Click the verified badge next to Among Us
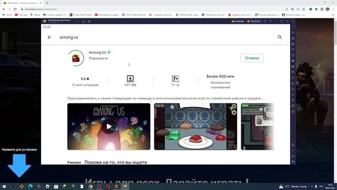 109,52
